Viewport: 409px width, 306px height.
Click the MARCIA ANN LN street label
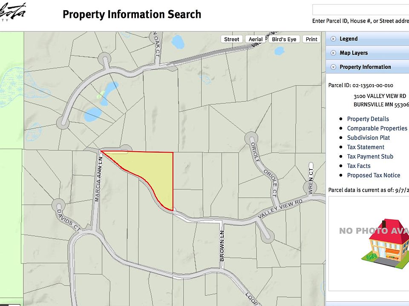(98, 179)
